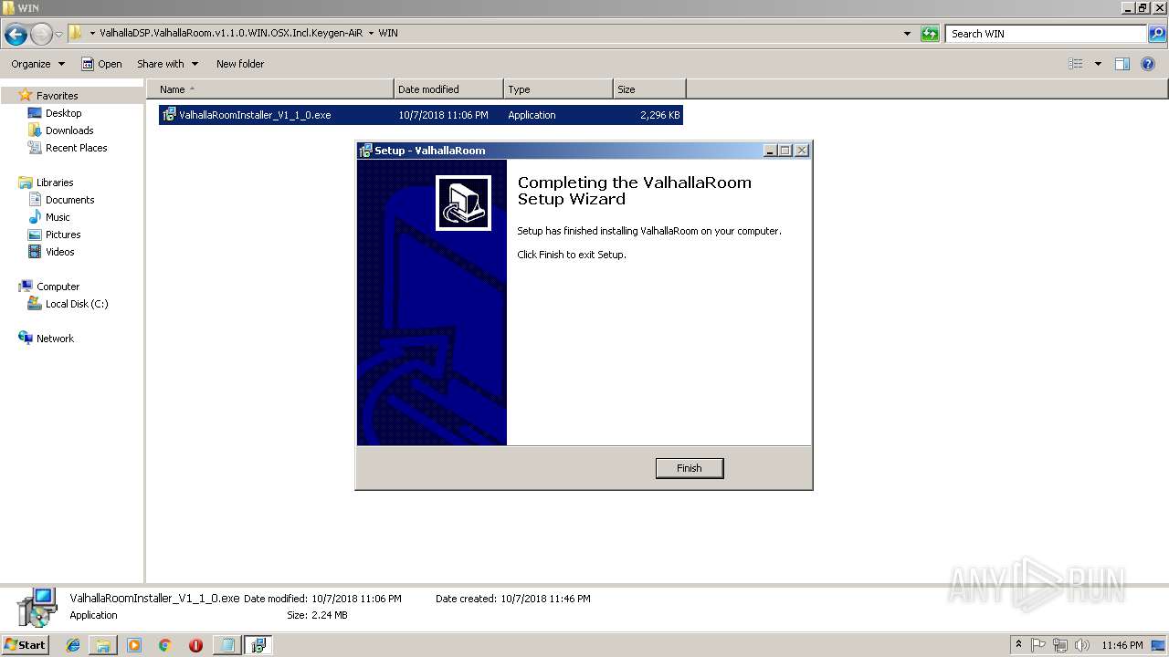Open Desktop in navigation pane
The image size is (1169, 657).
pyautogui.click(x=63, y=113)
